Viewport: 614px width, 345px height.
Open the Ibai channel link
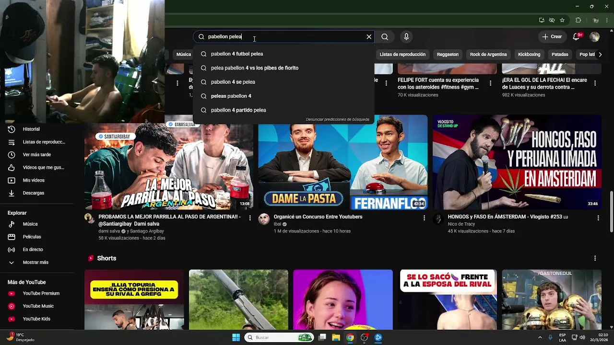pyautogui.click(x=278, y=224)
